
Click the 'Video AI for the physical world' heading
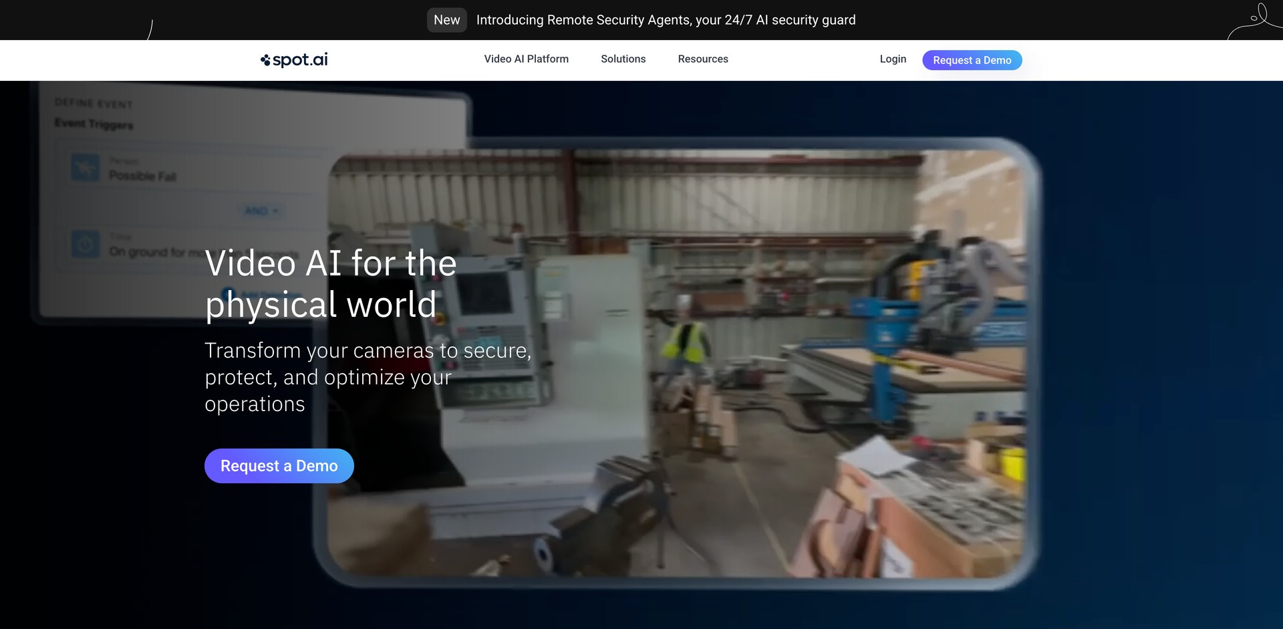point(331,283)
